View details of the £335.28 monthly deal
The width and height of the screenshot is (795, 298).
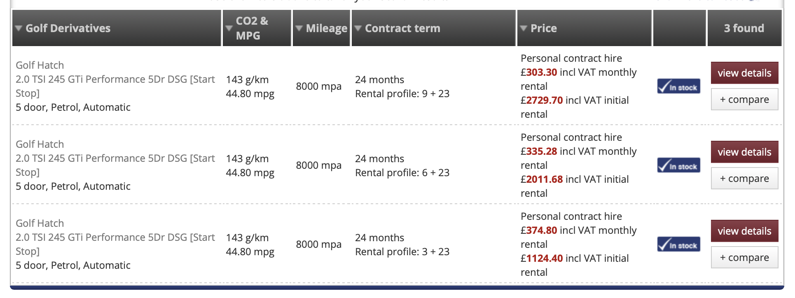click(x=744, y=152)
